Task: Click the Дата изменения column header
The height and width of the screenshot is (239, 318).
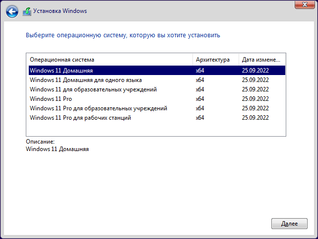Action: tap(261, 60)
